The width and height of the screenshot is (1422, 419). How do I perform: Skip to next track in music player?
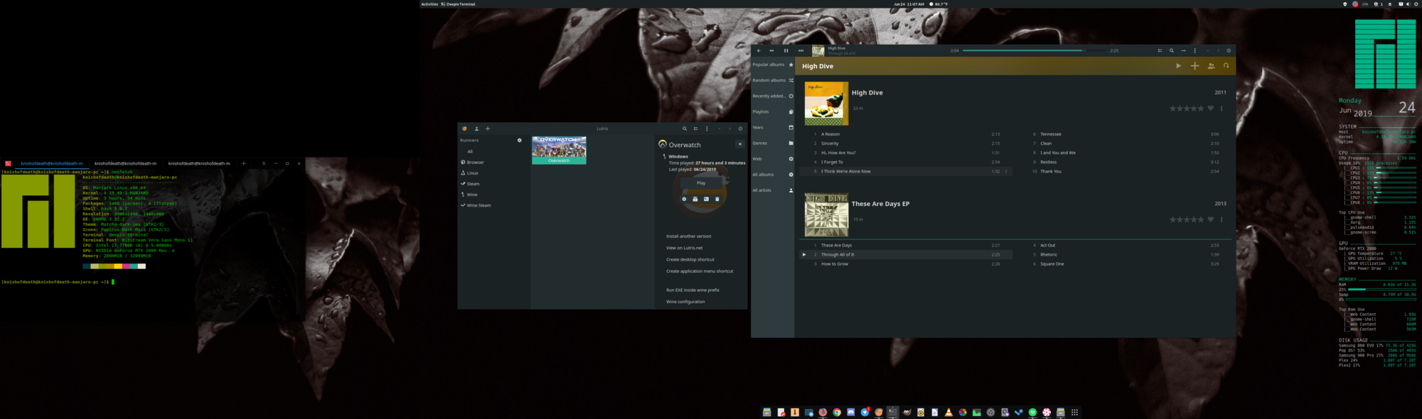pos(801,50)
